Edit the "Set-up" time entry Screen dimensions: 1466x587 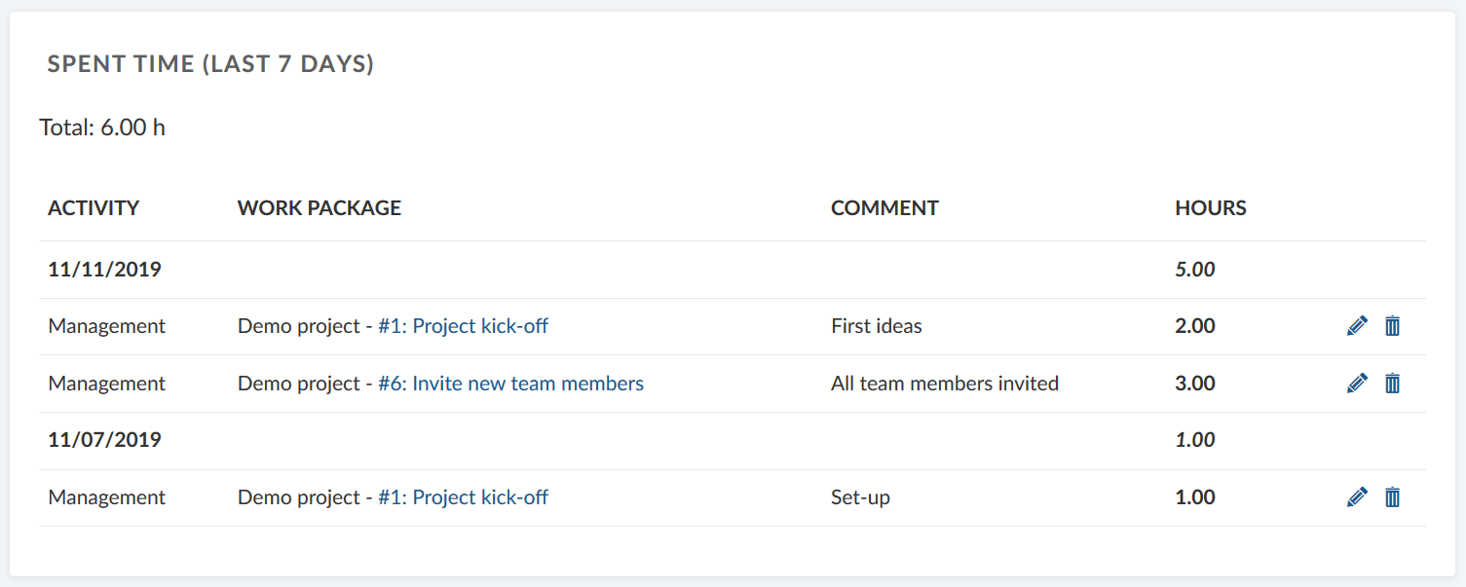[1357, 497]
